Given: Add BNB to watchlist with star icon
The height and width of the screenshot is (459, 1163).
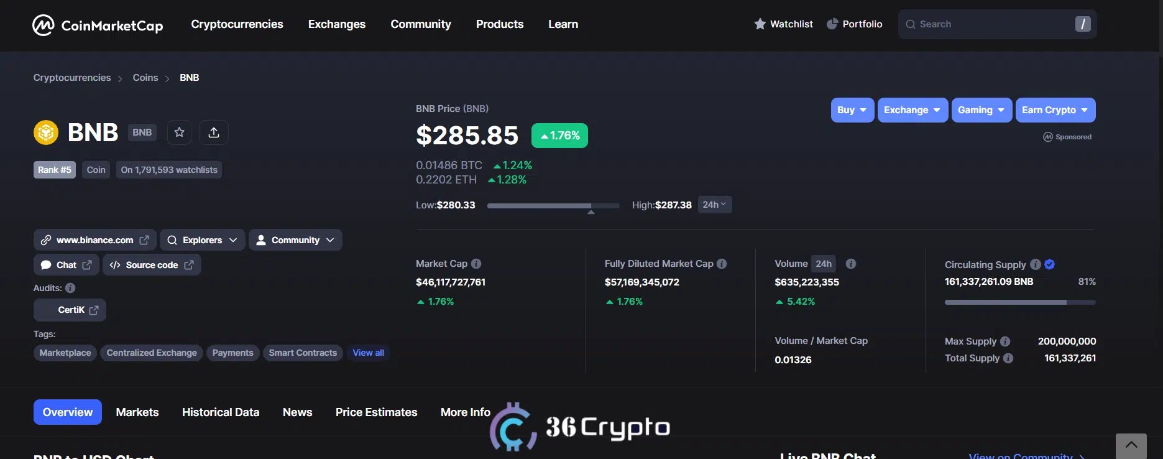Looking at the screenshot, I should coord(180,132).
